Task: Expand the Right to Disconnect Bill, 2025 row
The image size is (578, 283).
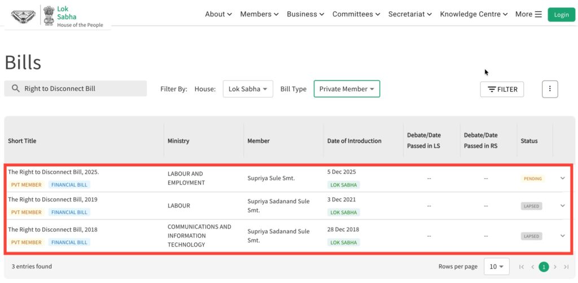Action: (562, 178)
